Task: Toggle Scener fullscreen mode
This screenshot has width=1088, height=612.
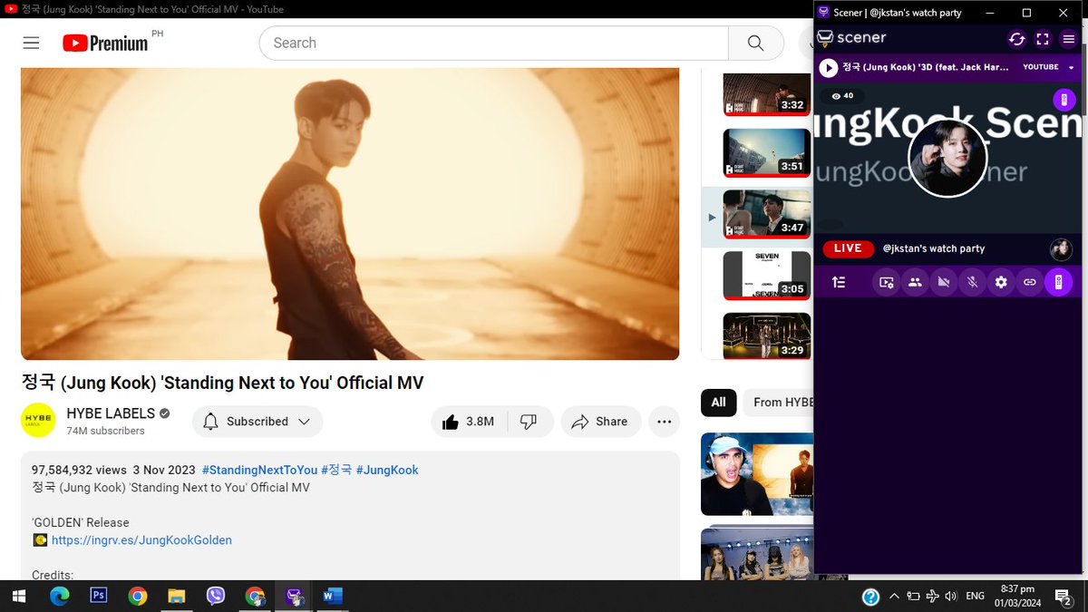Action: tap(1043, 39)
